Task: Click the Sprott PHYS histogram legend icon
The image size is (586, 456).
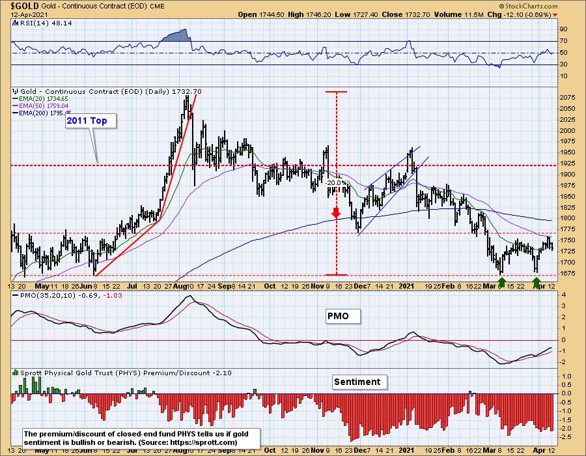Action: point(16,373)
